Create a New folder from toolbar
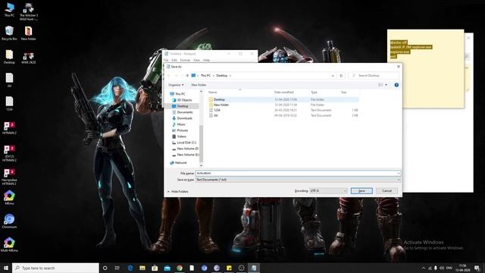The height and width of the screenshot is (273, 485). pyautogui.click(x=199, y=85)
